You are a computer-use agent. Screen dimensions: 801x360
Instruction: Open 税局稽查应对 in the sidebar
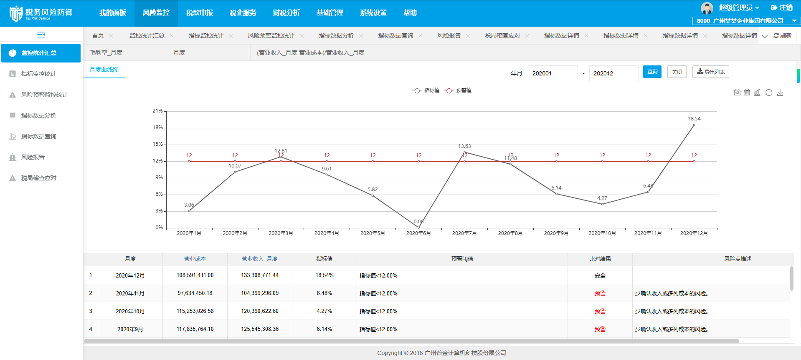point(41,178)
